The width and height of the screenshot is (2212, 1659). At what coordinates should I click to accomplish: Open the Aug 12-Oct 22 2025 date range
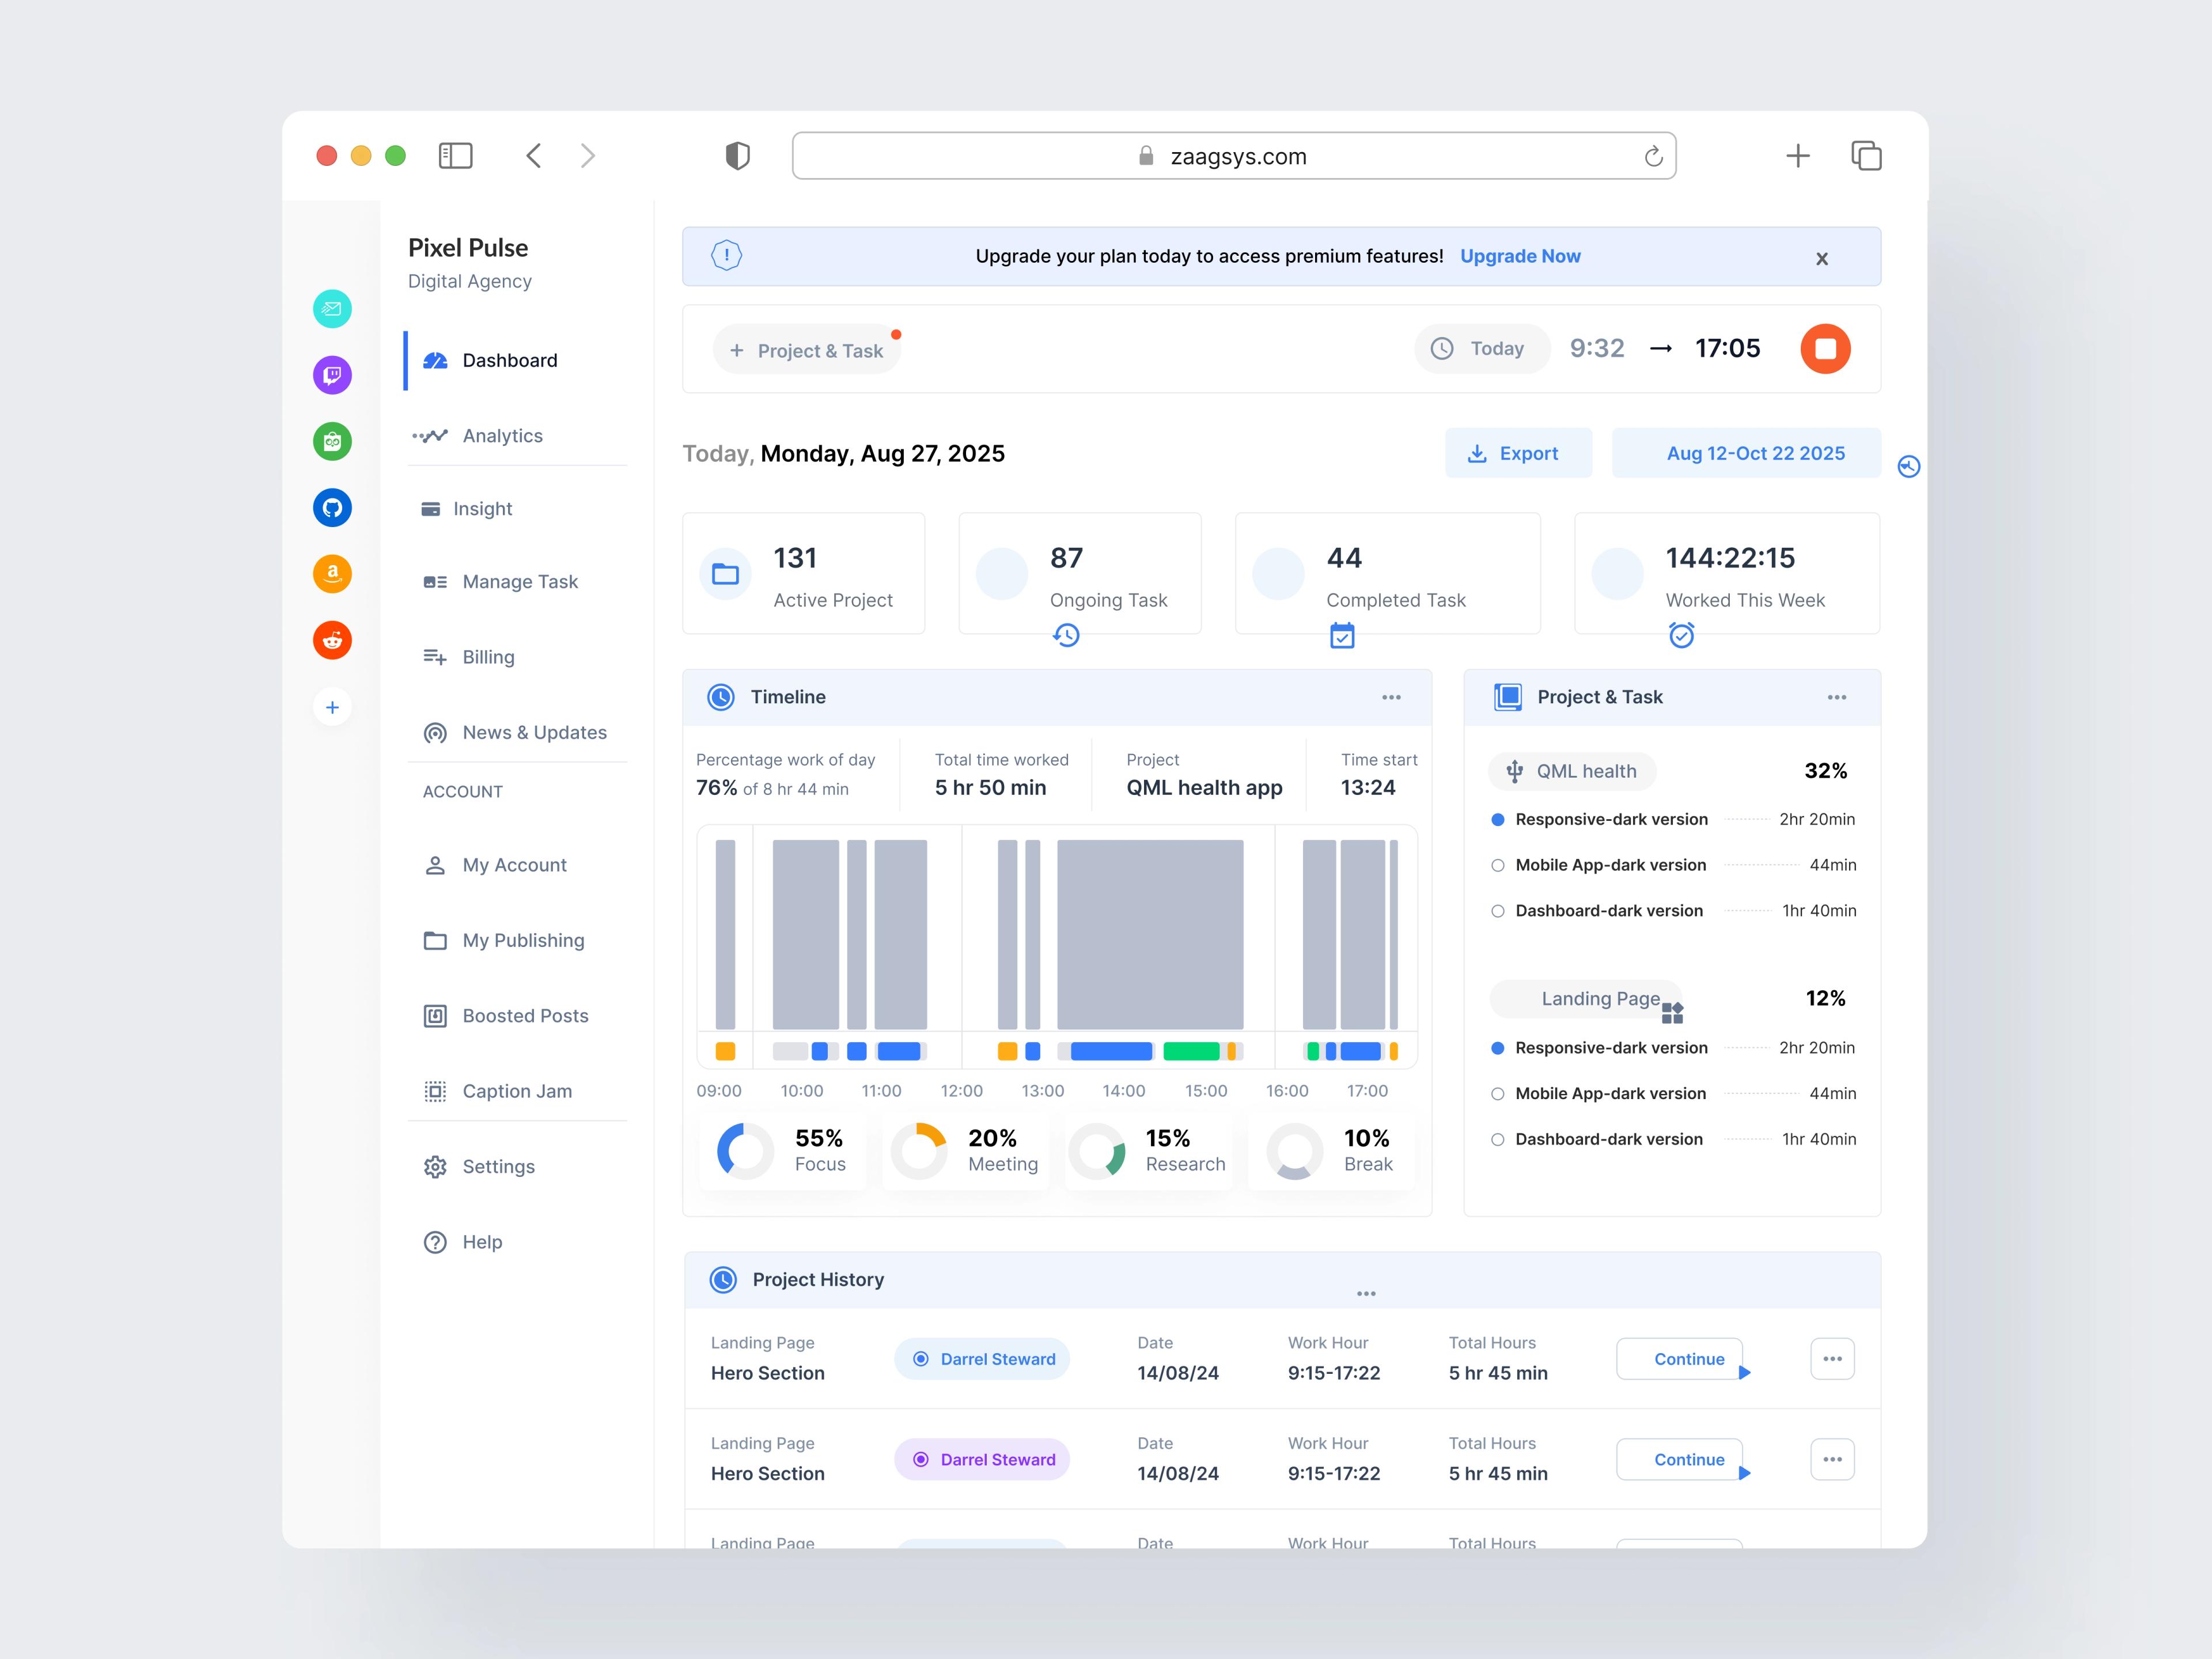click(1746, 453)
